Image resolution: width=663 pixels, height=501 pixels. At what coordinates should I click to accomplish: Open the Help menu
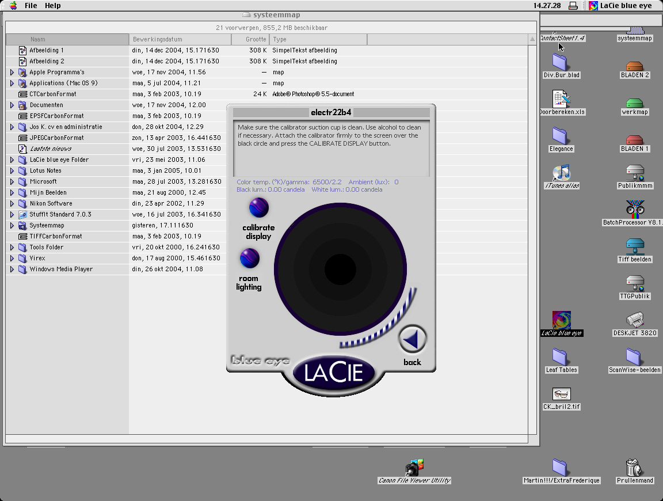pyautogui.click(x=53, y=6)
